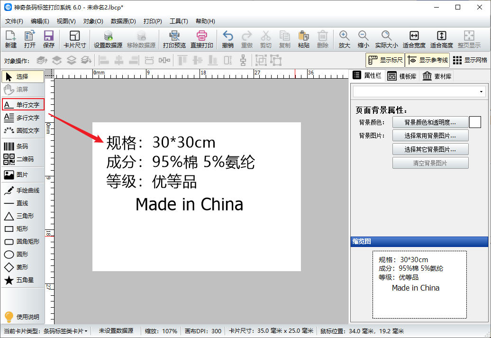Select the 五角星 star tool
The image size is (491, 338).
coord(23,280)
